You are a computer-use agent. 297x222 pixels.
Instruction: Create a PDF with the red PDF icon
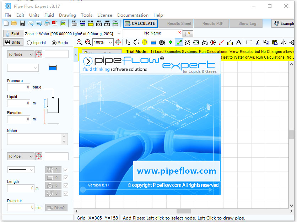pos(55,23)
